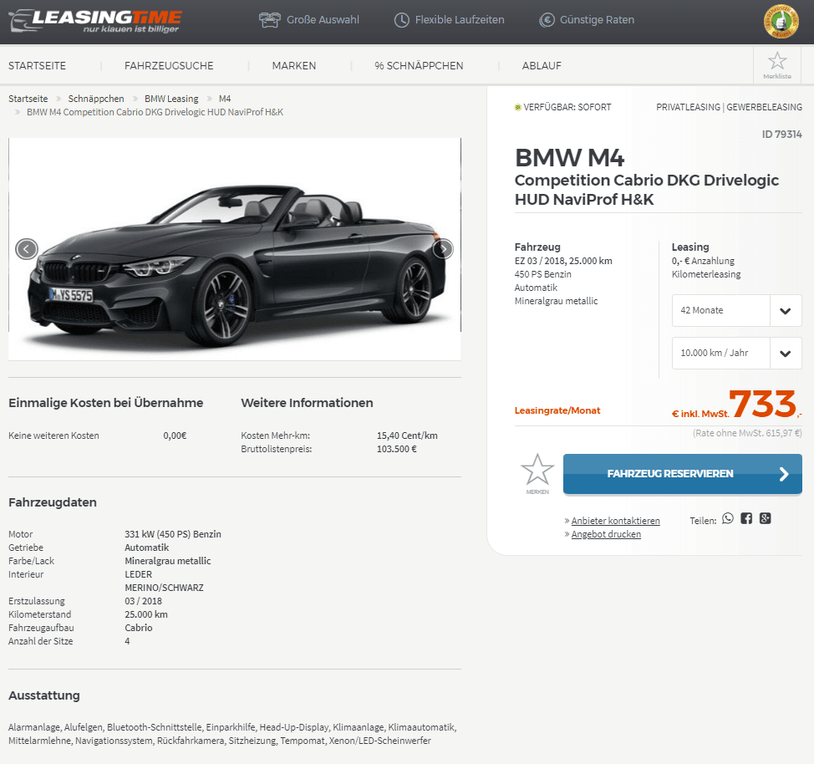
Task: Click the 15,40 Cent/km value
Action: point(407,435)
